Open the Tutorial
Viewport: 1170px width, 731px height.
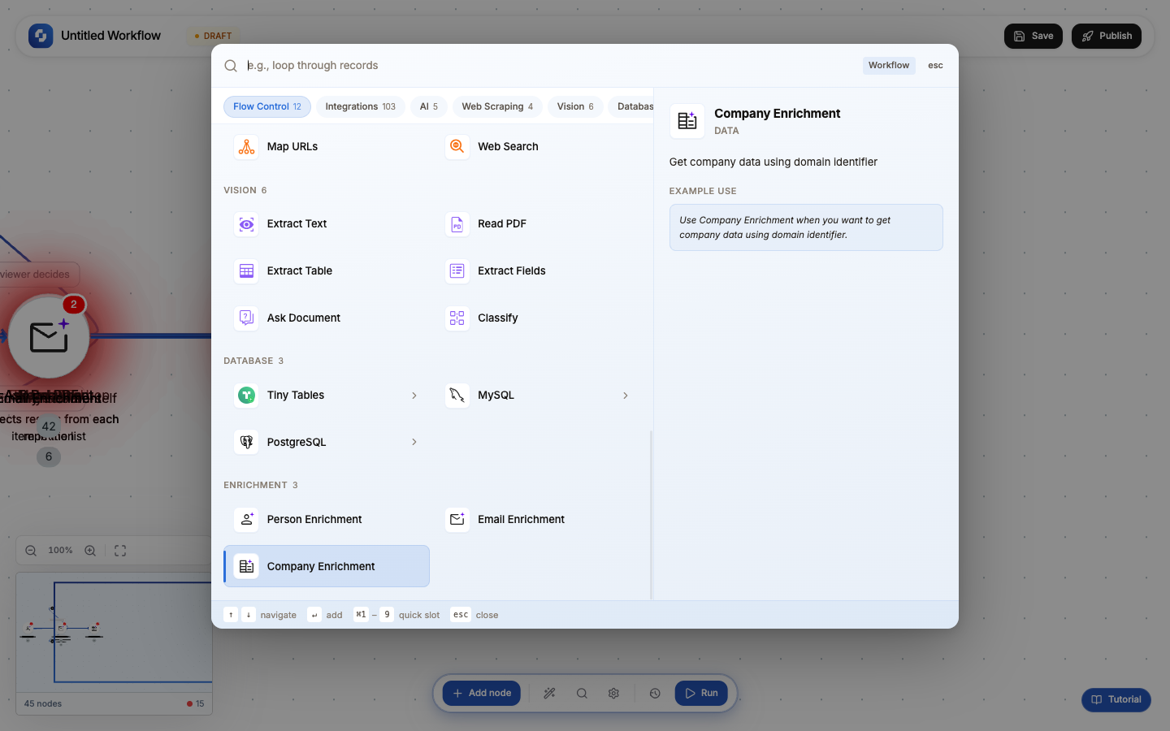1116,700
